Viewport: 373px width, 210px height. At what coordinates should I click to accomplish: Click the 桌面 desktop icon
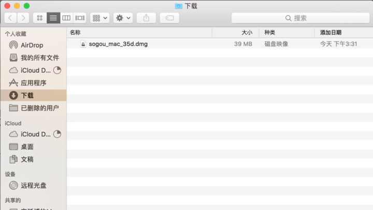[13, 147]
